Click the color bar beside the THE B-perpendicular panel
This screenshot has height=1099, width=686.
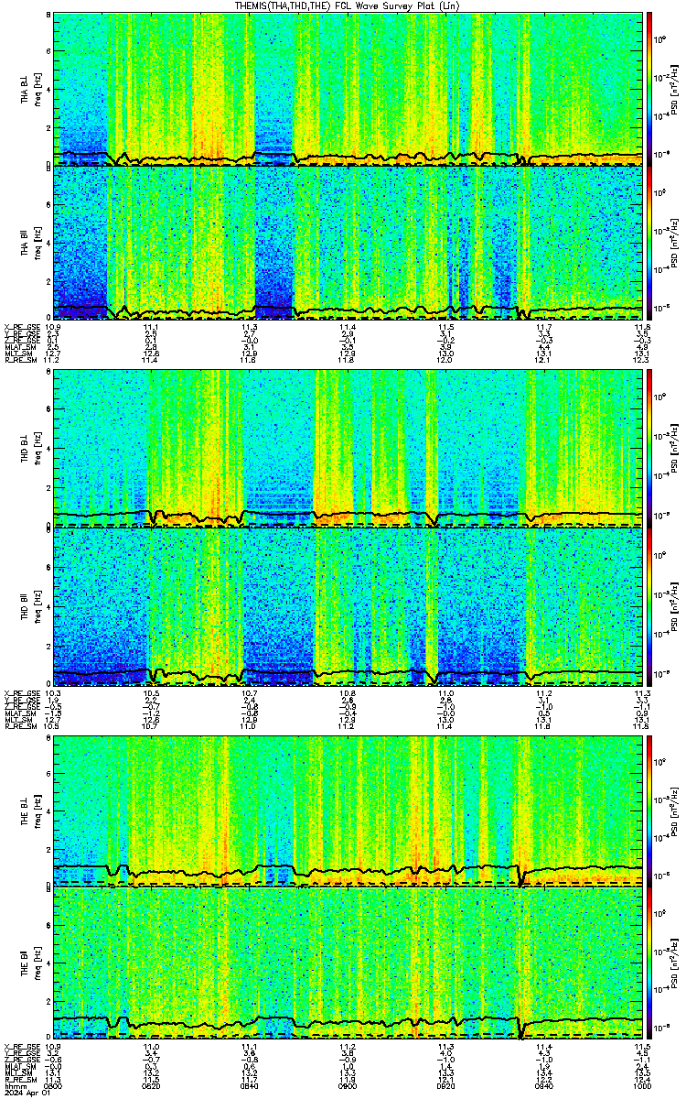[x=649, y=811]
